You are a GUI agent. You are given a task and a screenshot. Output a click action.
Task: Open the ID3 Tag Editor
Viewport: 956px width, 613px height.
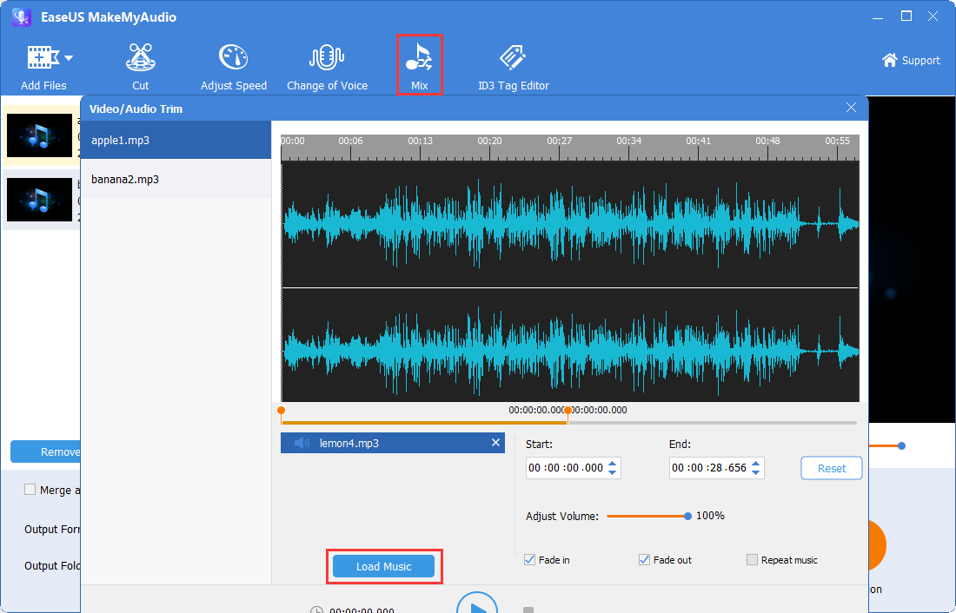514,68
